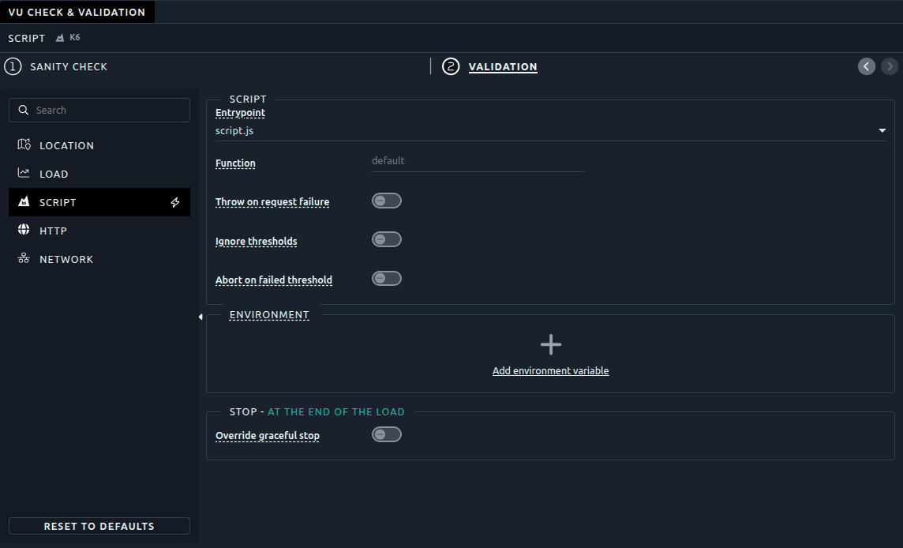The width and height of the screenshot is (903, 548).
Task: Click the Environment section heading
Action: (x=269, y=315)
